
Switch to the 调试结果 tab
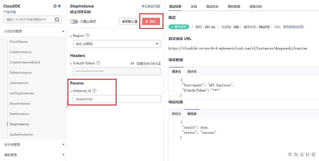(x=175, y=6)
